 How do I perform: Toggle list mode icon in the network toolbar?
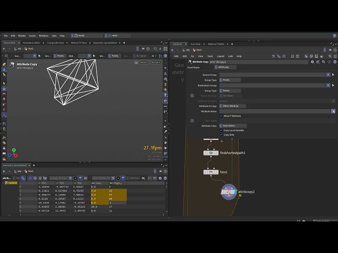(x=284, y=56)
